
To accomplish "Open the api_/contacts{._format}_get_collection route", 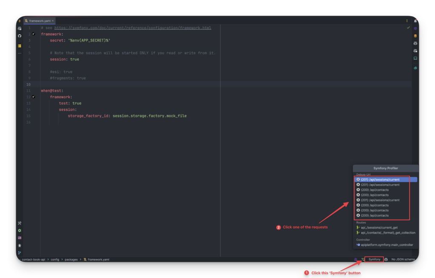I will pos(386,233).
